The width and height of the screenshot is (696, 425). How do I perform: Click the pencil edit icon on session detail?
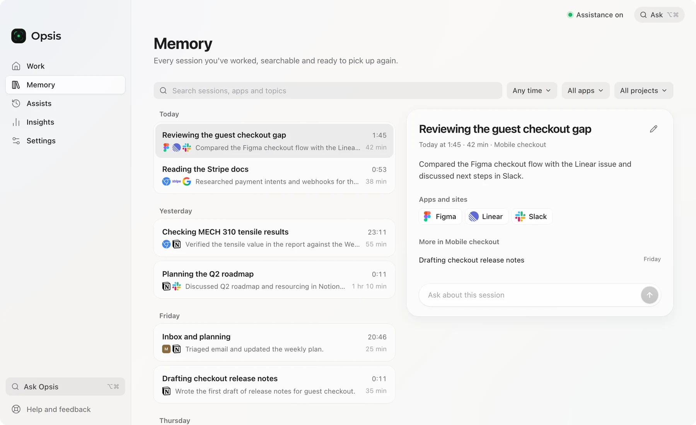click(653, 129)
